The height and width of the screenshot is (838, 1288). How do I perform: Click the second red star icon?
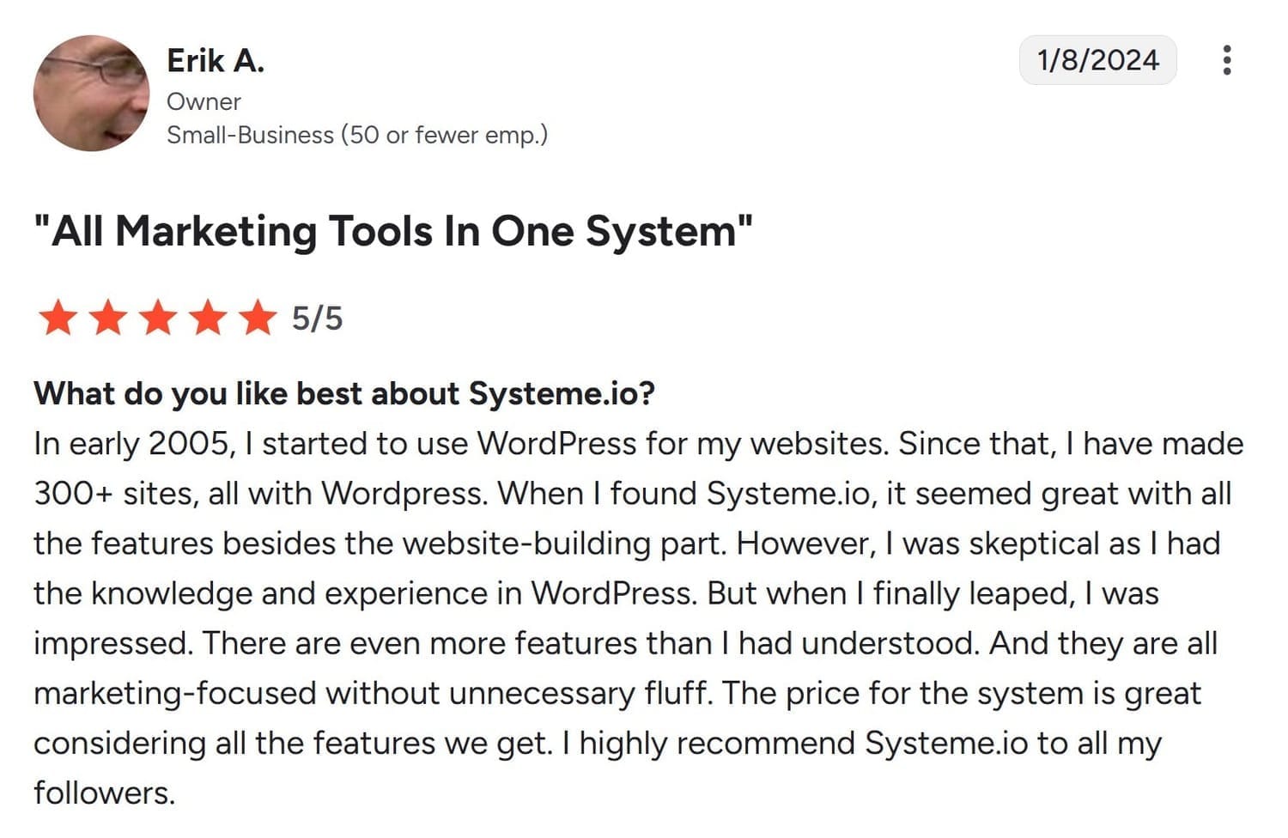[x=108, y=318]
